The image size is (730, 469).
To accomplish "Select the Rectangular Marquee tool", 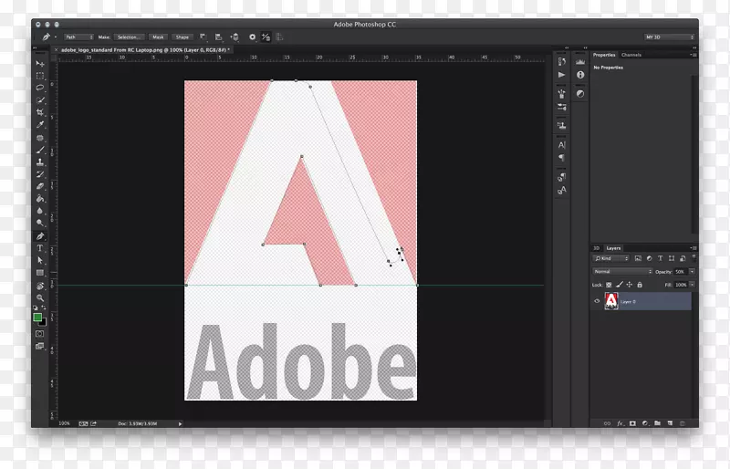I will click(x=40, y=76).
